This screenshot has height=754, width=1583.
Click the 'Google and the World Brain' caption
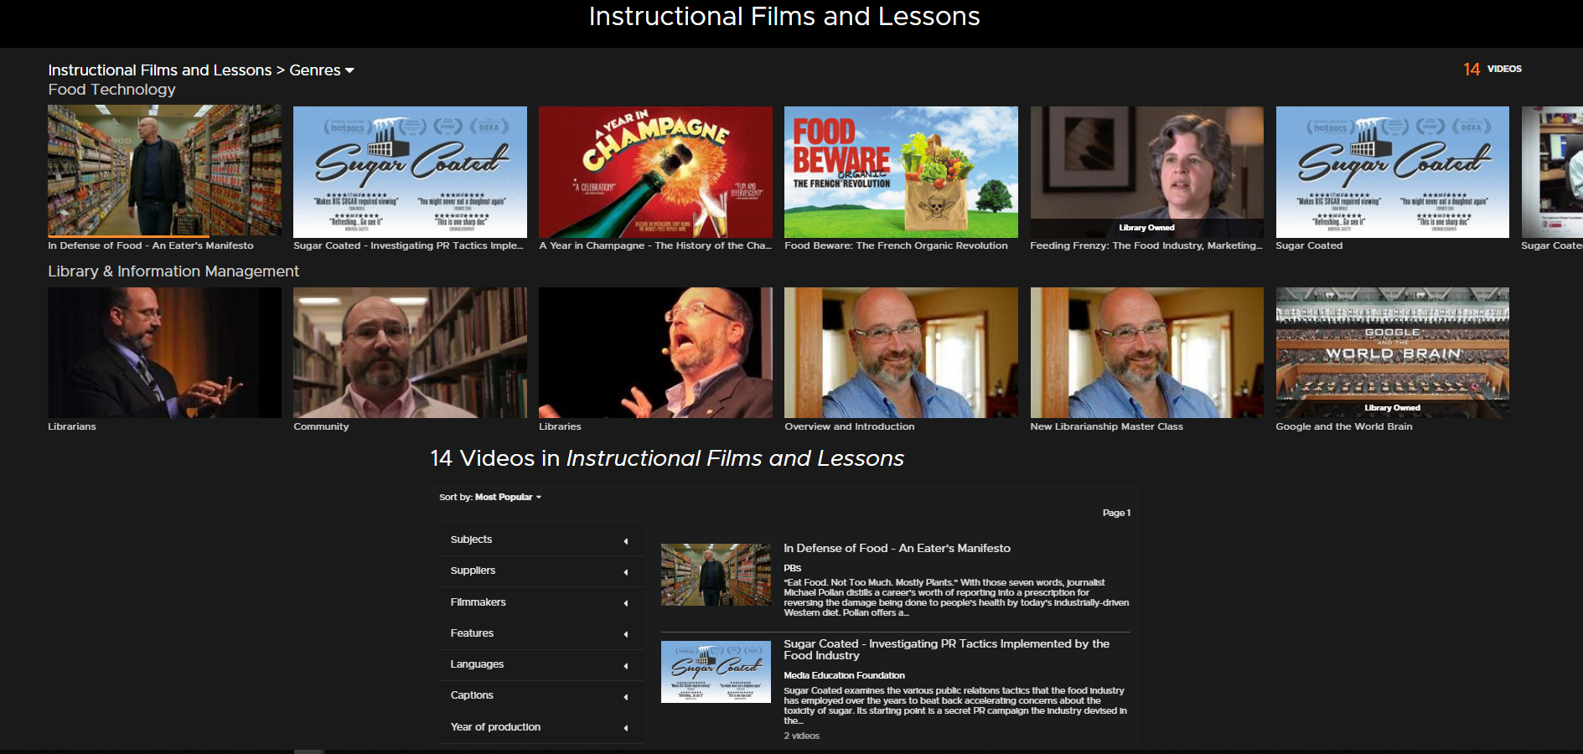tap(1343, 426)
